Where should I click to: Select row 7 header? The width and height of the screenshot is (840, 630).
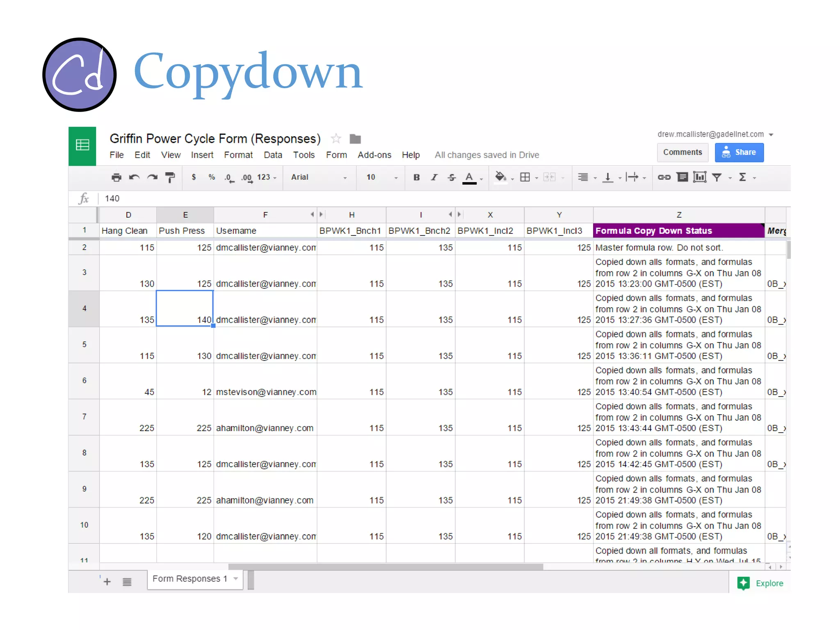[x=84, y=417]
